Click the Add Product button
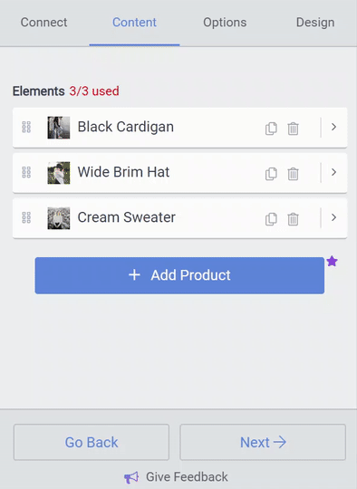The width and height of the screenshot is (357, 489). [x=179, y=275]
